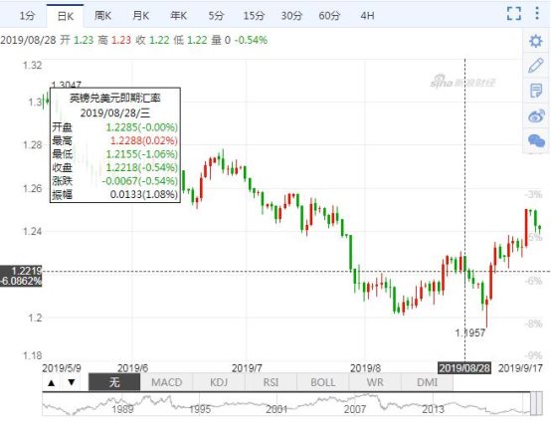Image resolution: width=551 pixels, height=428 pixels.
Task: Enable the DMI indicator
Action: point(427,382)
